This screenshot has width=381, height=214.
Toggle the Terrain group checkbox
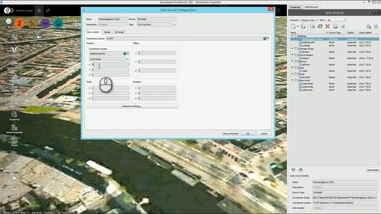(296, 74)
